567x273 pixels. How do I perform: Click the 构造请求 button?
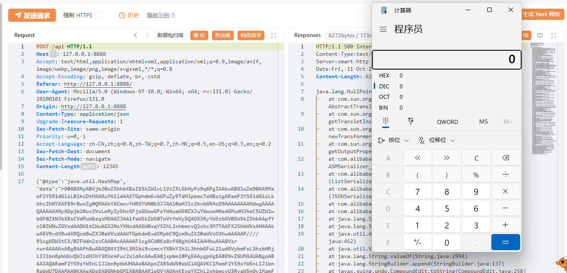point(251,35)
